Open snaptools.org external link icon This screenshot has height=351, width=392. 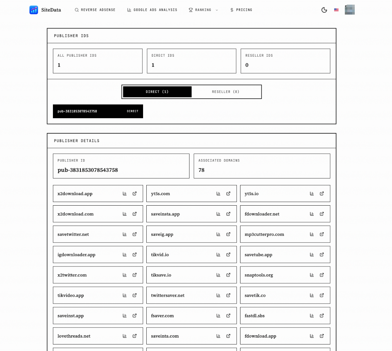(322, 275)
